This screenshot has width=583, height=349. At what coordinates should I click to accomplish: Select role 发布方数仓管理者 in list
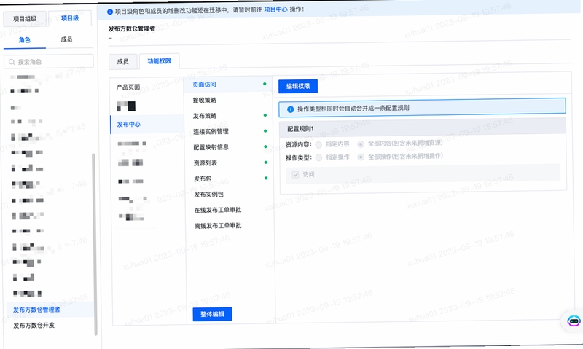pos(50,309)
